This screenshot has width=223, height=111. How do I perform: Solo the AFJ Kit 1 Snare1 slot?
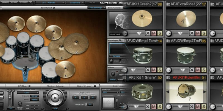coord(160,107)
